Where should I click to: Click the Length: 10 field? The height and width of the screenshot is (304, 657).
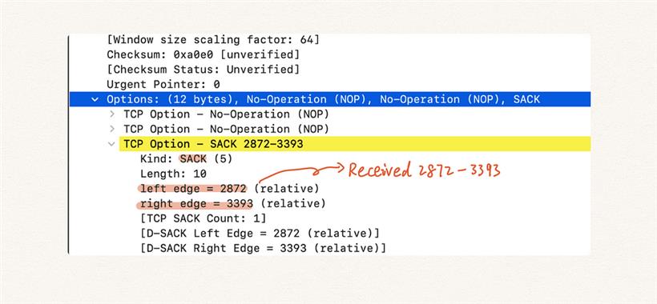(x=173, y=174)
